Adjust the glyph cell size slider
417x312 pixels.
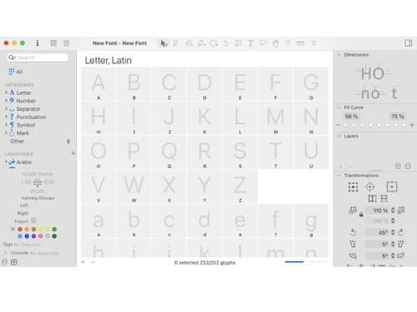(x=306, y=262)
